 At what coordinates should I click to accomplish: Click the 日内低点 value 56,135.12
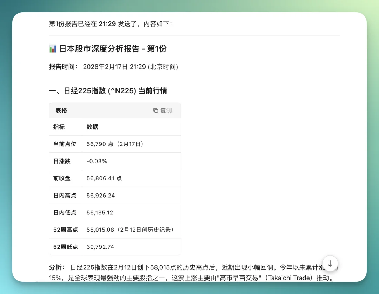100,212
